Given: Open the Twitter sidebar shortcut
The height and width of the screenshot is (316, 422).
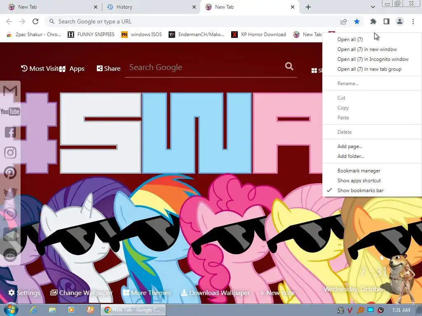Looking at the screenshot, I should [10, 193].
